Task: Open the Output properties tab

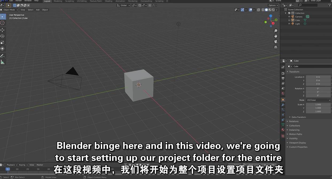Action: coord(283,78)
